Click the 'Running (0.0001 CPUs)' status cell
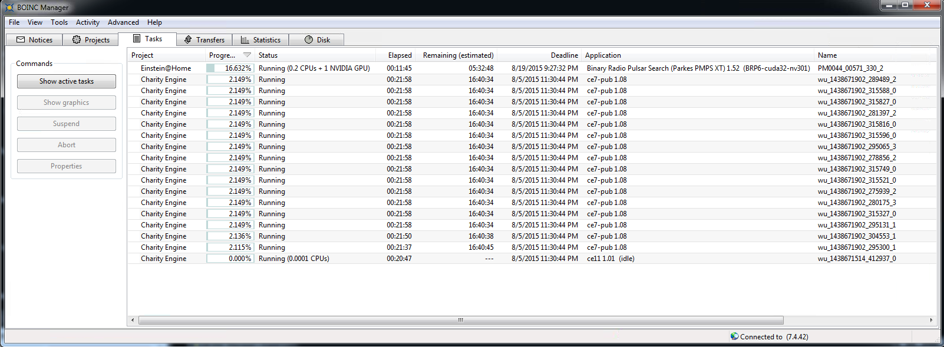The height and width of the screenshot is (347, 944). pyautogui.click(x=294, y=259)
